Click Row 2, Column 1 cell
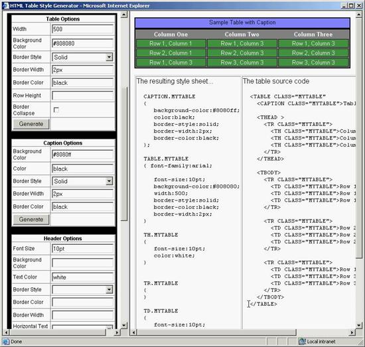 click(171, 53)
